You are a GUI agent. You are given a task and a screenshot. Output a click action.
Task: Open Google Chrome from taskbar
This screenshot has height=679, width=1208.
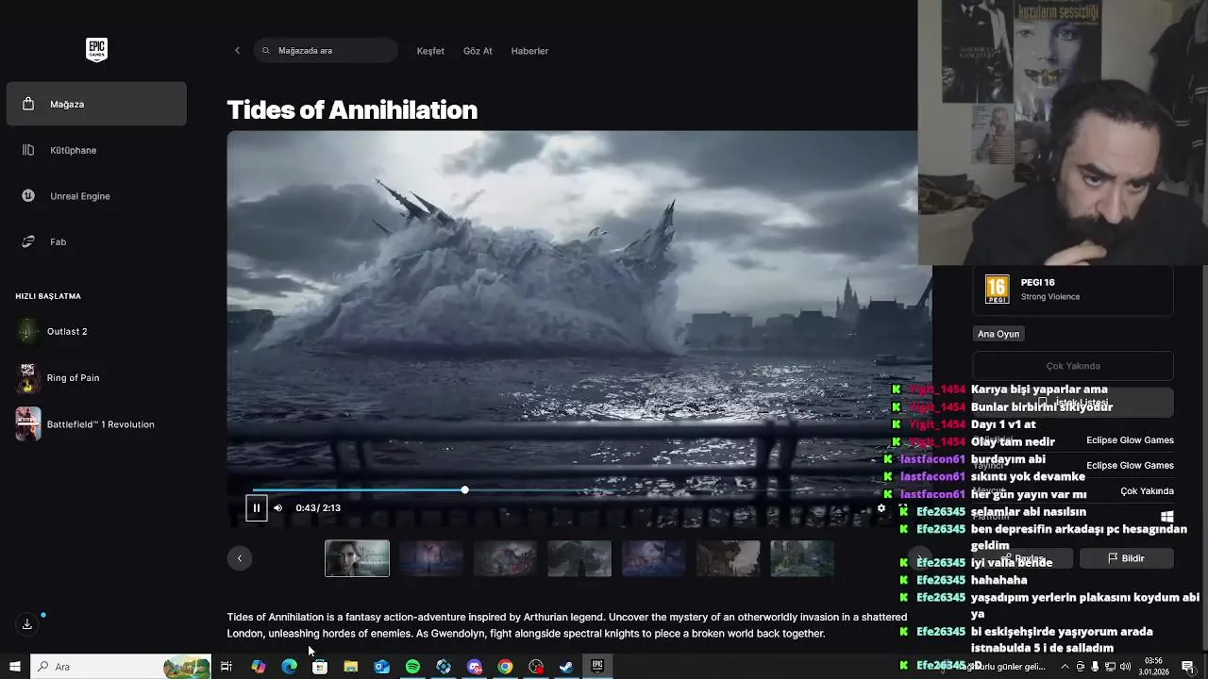coord(505,667)
